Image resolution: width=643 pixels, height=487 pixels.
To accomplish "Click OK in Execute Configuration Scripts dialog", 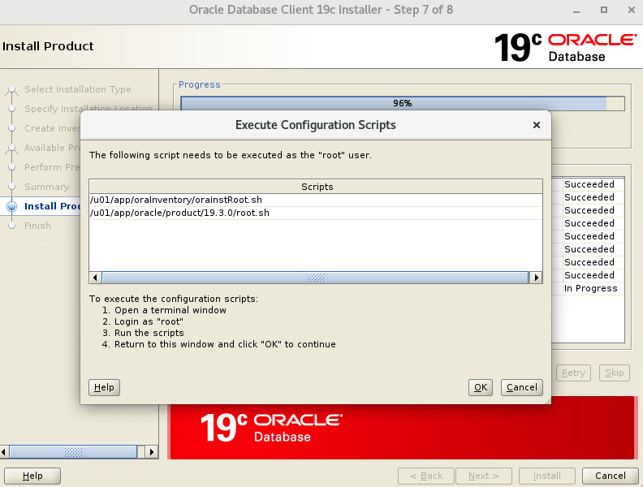I will (x=480, y=387).
